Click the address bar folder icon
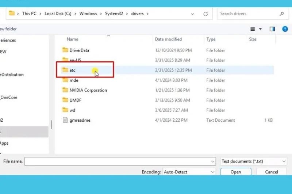The width and height of the screenshot is (292, 194). 12,13
